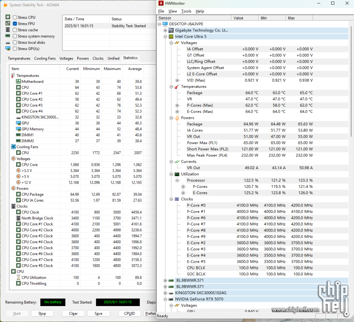
Task: Click the Stress CPU chip icon
Action: (x=8, y=17)
